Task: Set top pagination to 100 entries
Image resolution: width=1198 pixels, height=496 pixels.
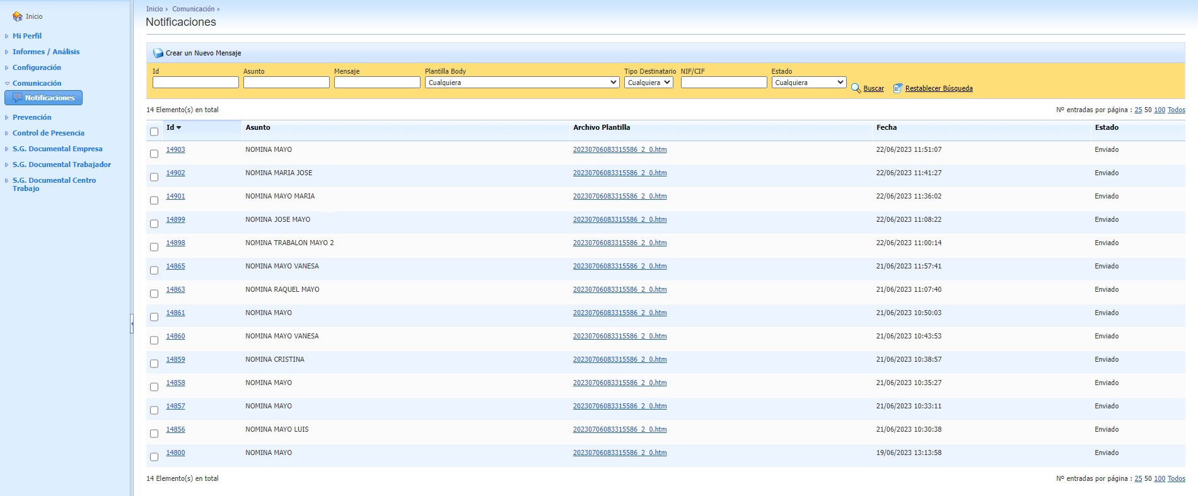Action: (x=1160, y=110)
